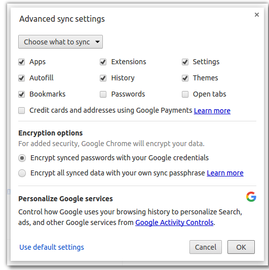The width and height of the screenshot is (269, 270).
Task: Disable syncing of Settings
Action: click(185, 62)
